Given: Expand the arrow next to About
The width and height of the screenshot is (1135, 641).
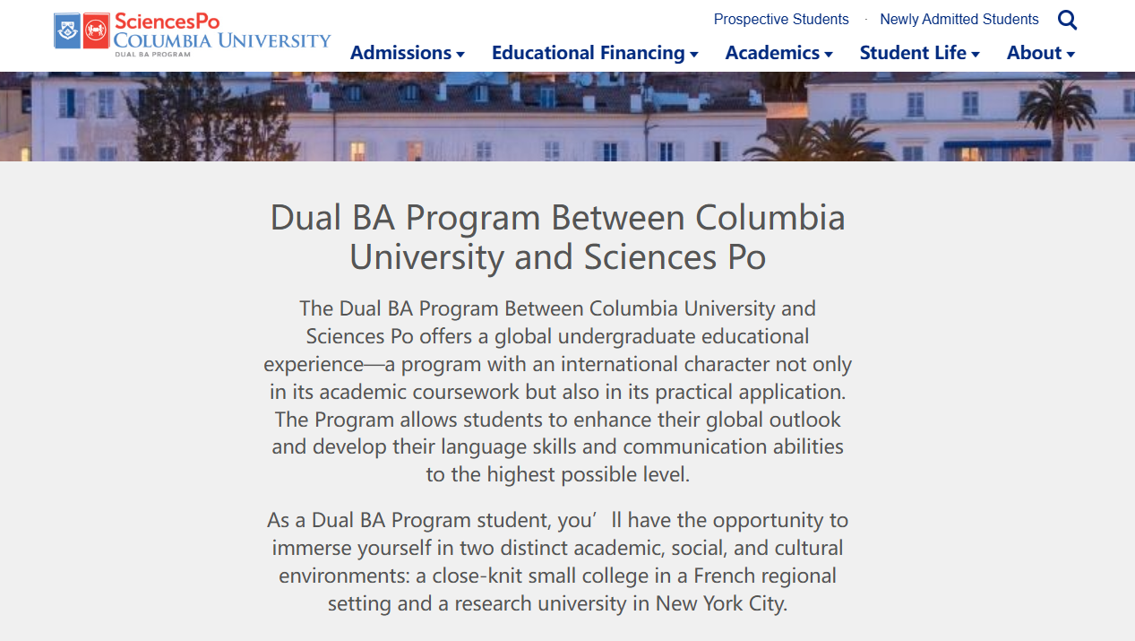Looking at the screenshot, I should point(1071,55).
